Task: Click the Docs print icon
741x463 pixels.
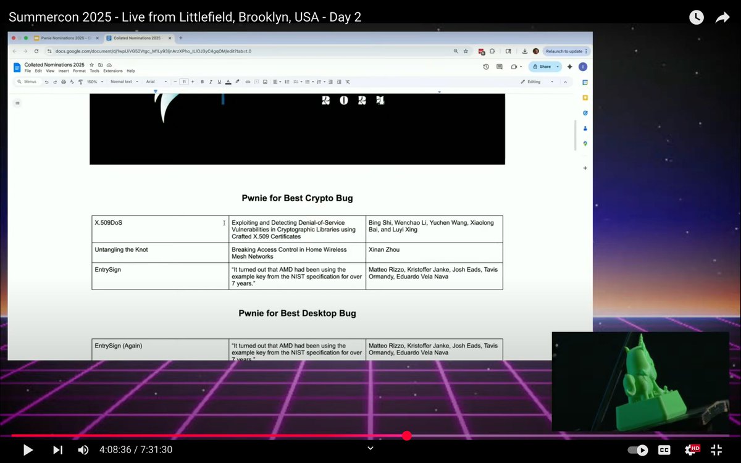Action: point(64,81)
